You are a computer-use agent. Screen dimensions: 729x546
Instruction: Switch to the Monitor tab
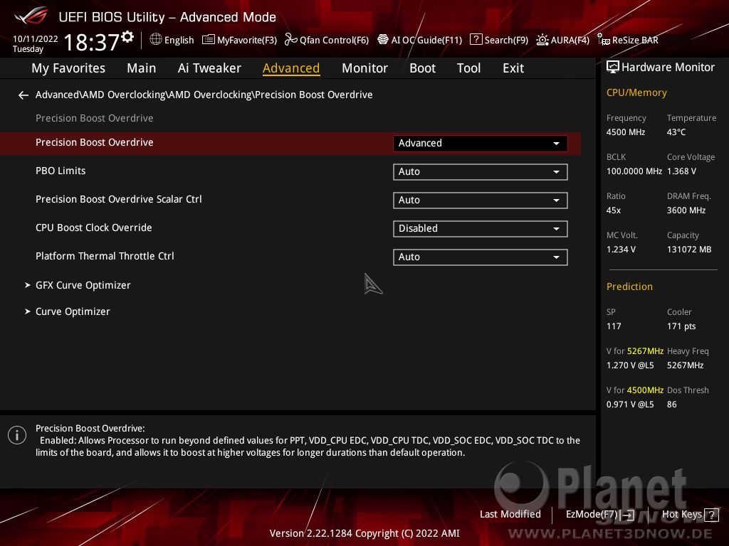click(364, 68)
